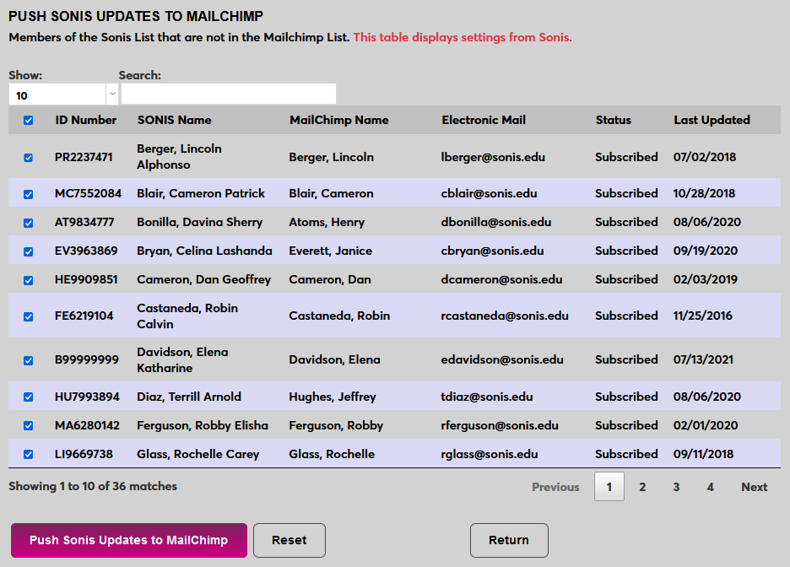The image size is (790, 567).
Task: Toggle the select-all checkbox in table header
Action: pos(28,121)
